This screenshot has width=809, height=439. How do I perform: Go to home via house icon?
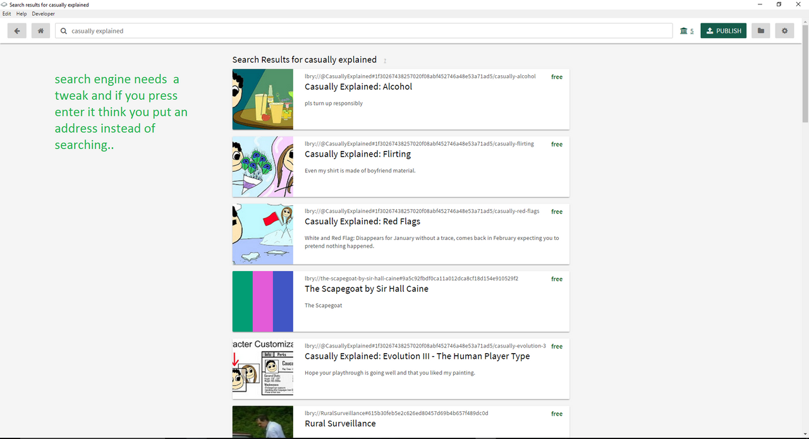click(40, 30)
